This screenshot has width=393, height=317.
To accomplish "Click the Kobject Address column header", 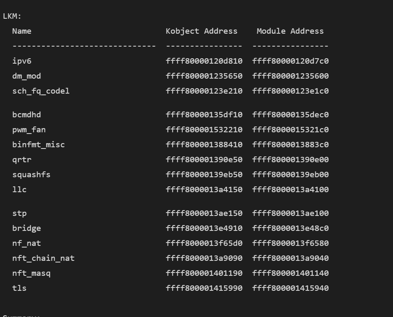I will pos(201,31).
